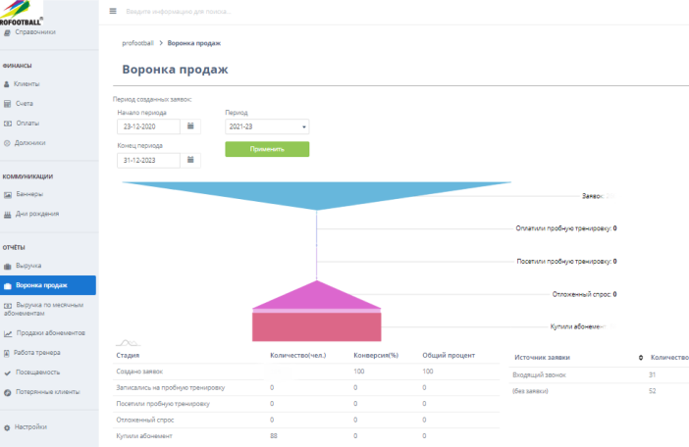Go to Работа тренера report
This screenshot has width=689, height=447.
point(38,352)
